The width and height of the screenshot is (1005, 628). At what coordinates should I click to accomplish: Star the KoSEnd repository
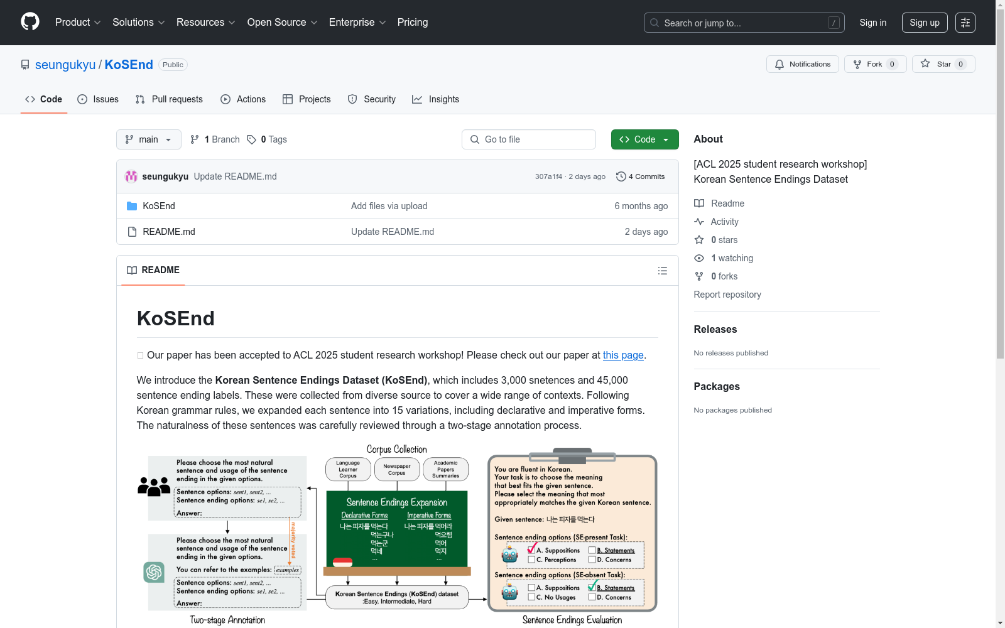click(943, 64)
